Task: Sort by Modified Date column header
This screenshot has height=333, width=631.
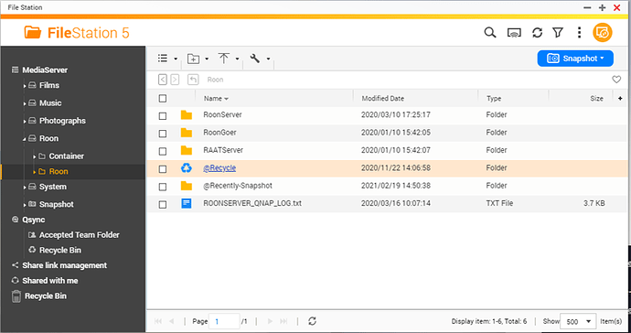Action: (x=382, y=98)
